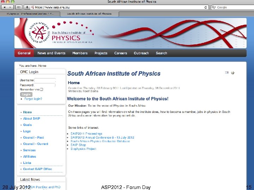Open Contact SAIP Office in the sidebar
This screenshot has height=190, width=254.
click(38, 169)
